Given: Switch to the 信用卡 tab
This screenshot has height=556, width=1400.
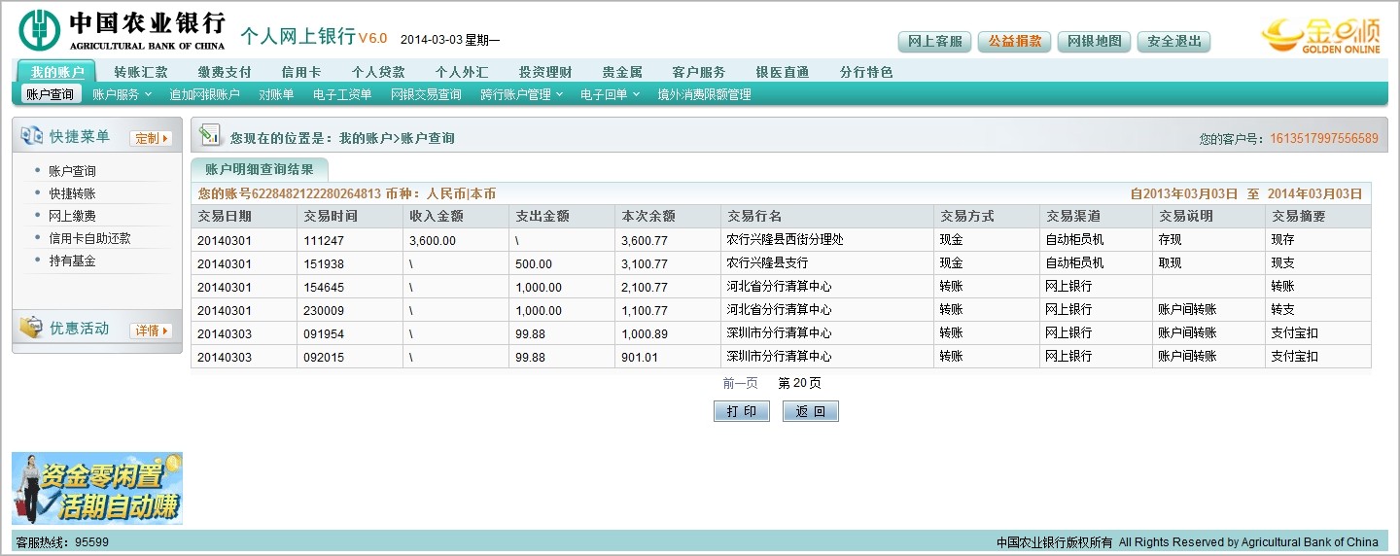Looking at the screenshot, I should coord(300,72).
